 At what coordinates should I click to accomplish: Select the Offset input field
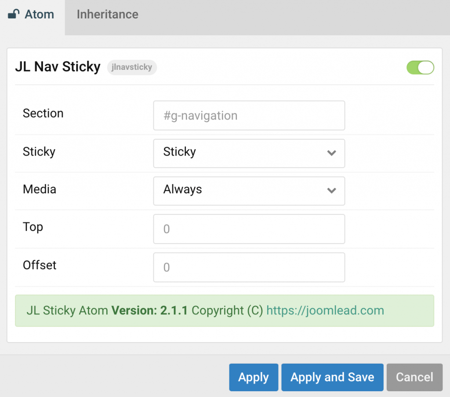(249, 267)
